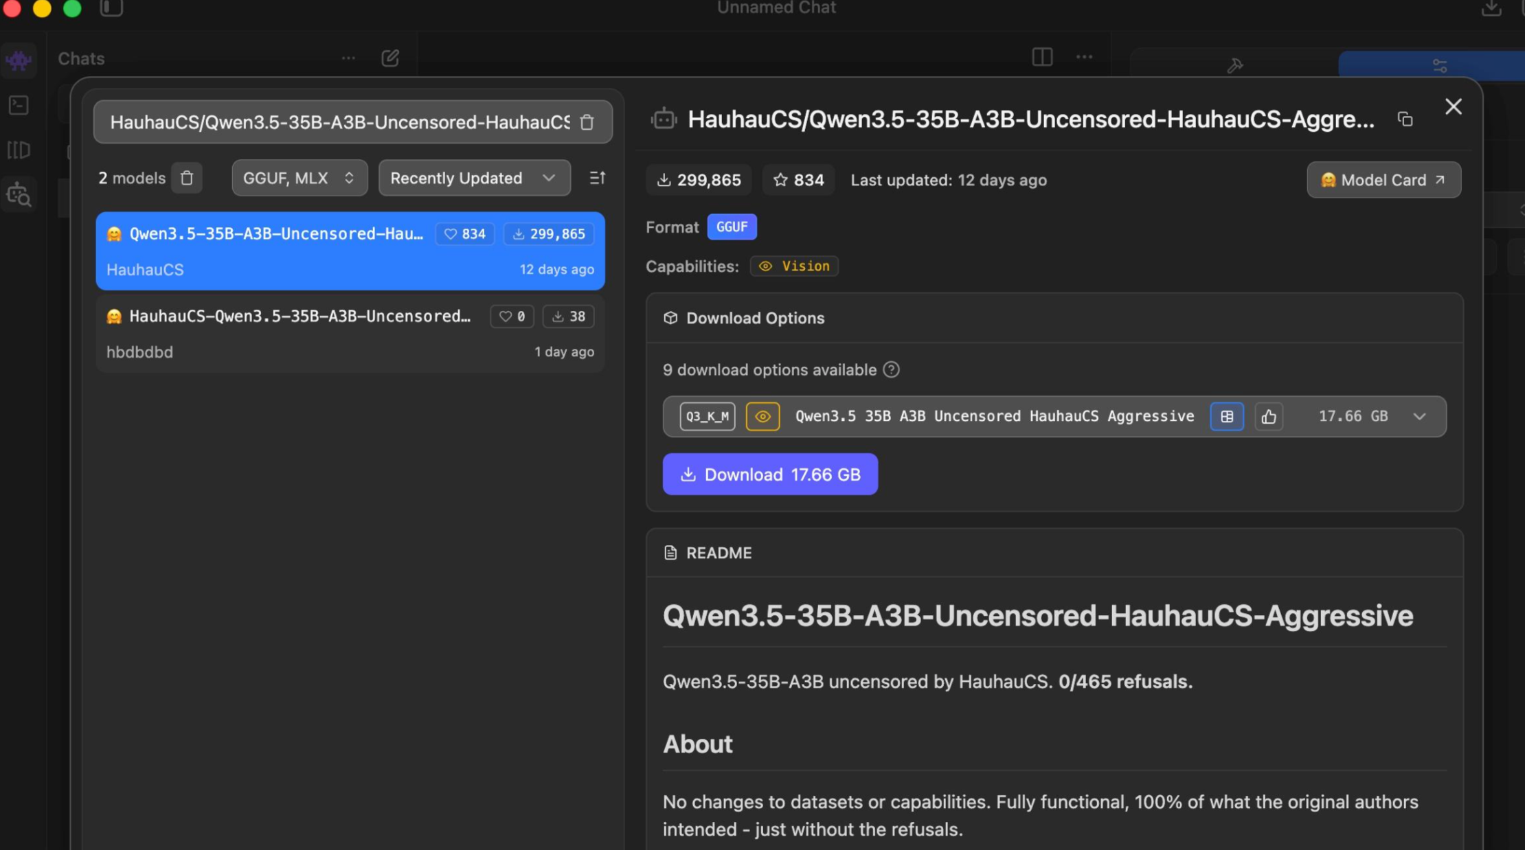Click the 299,865 download count in details
1525x850 pixels.
tap(699, 180)
